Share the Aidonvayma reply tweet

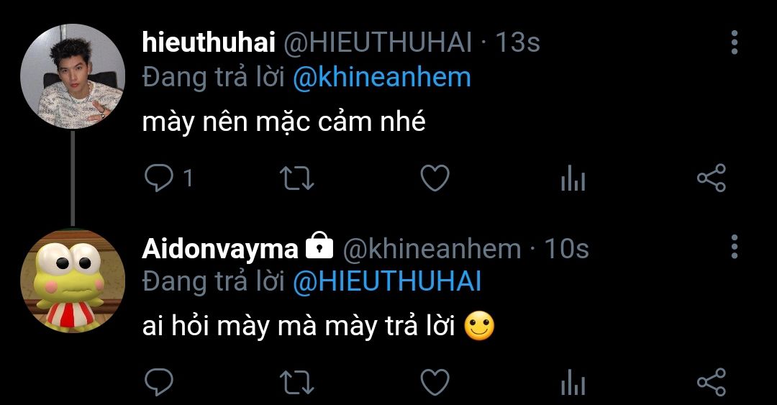(712, 382)
